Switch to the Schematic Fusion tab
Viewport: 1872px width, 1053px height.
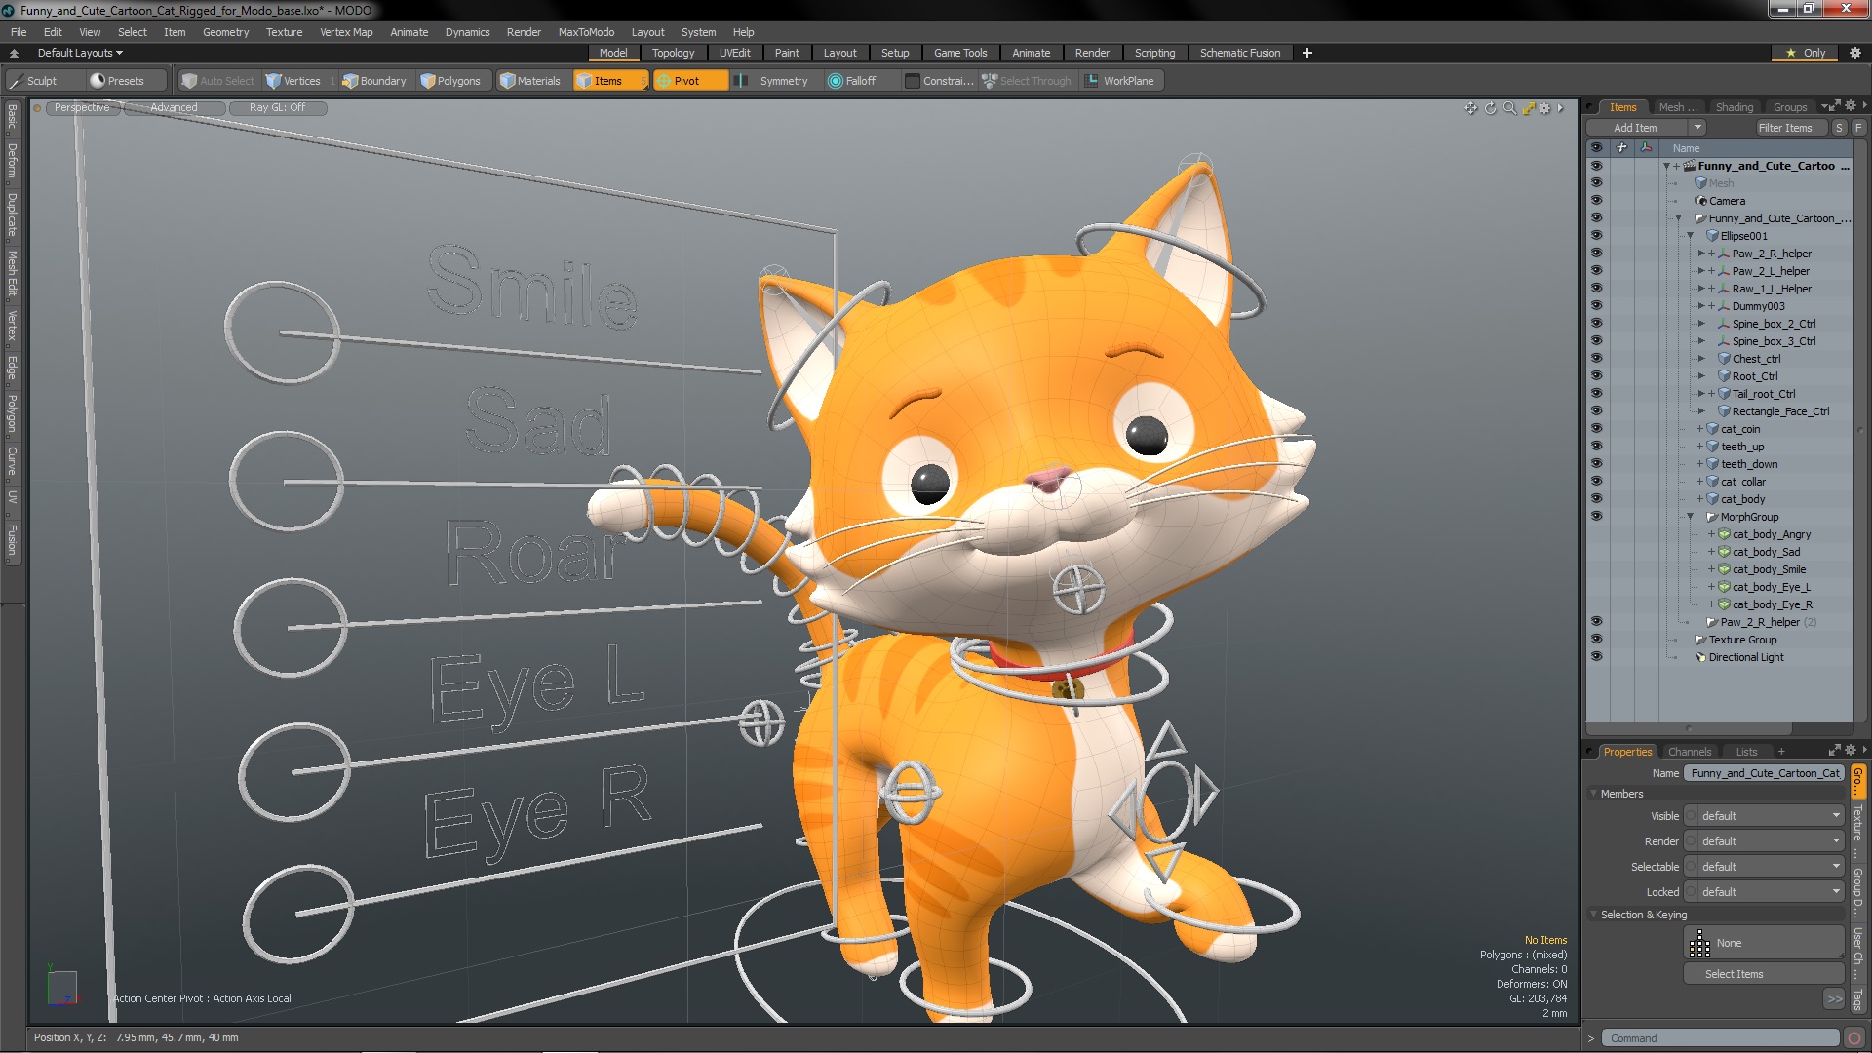(x=1240, y=53)
